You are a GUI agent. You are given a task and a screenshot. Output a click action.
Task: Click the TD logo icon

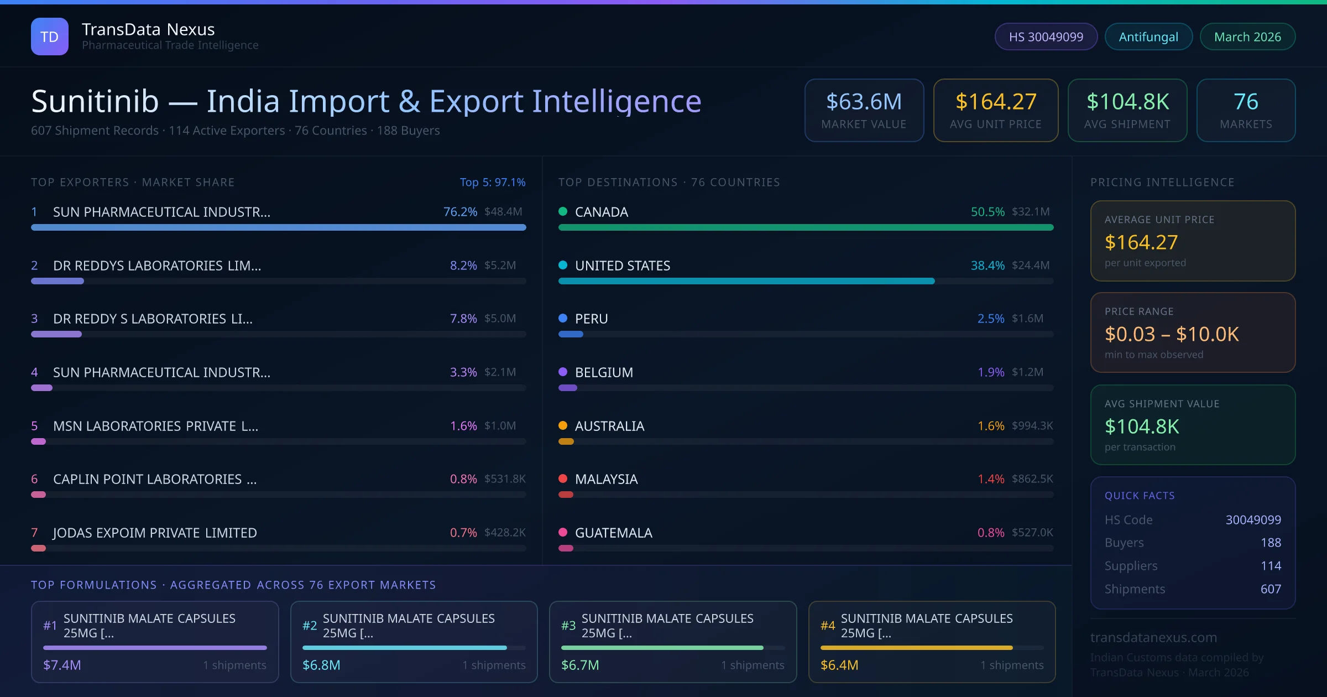coord(50,37)
